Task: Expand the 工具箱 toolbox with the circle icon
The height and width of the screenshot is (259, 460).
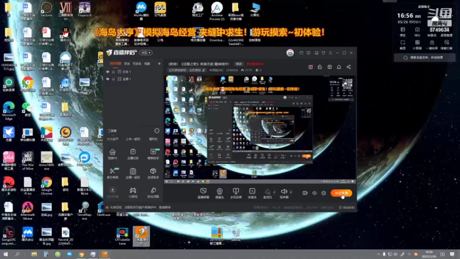Action: [156, 131]
